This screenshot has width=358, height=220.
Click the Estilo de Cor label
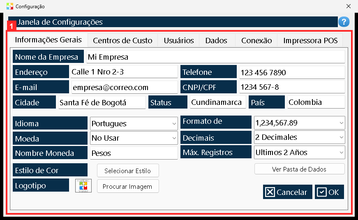50,170
